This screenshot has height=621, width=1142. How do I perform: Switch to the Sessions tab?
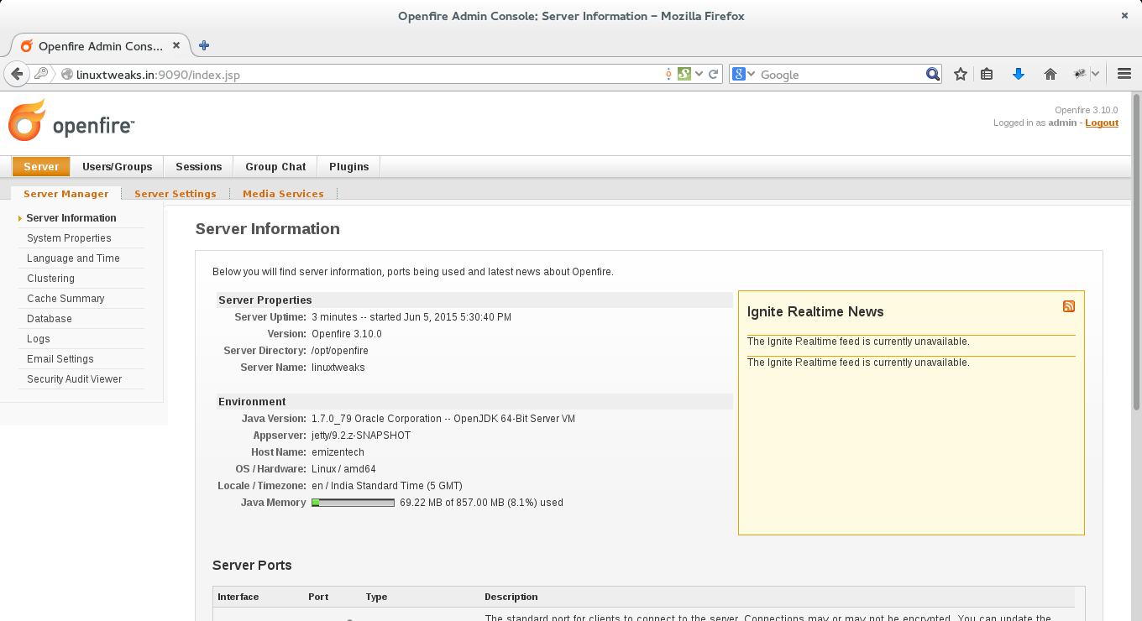point(199,166)
